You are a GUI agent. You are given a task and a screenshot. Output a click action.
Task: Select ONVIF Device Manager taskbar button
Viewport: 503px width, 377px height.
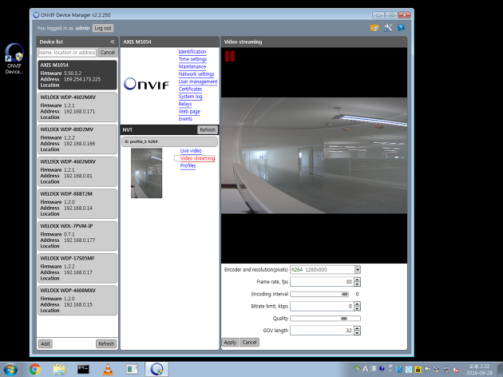pos(156,369)
